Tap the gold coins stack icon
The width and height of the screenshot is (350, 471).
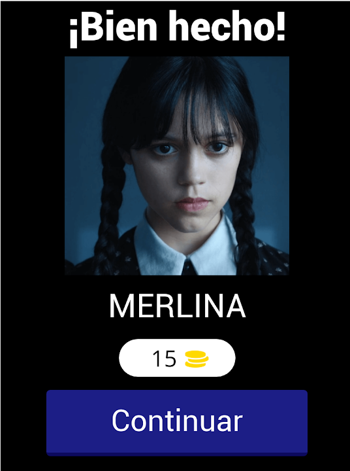pos(197,359)
